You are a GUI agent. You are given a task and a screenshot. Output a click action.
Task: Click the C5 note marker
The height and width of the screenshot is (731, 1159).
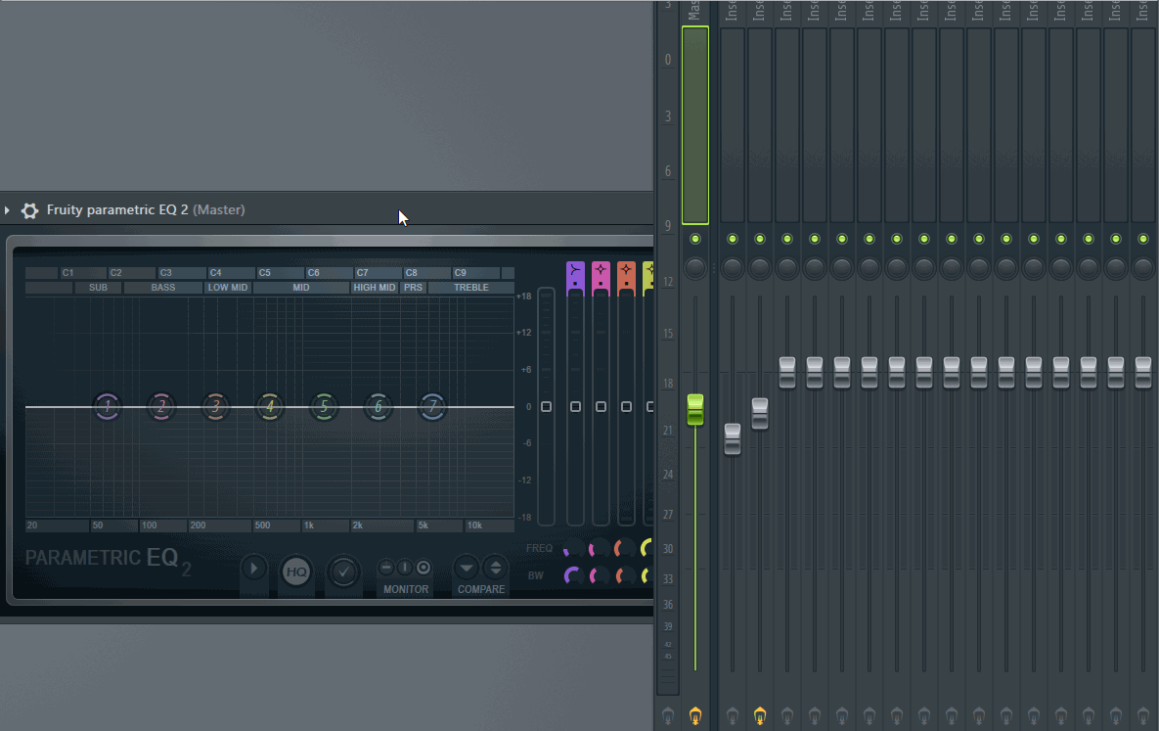pos(265,272)
